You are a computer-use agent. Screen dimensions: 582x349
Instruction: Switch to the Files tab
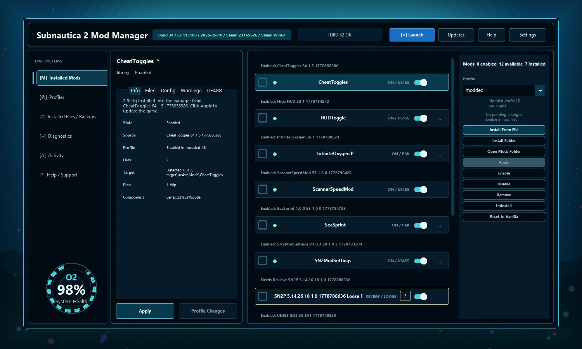pos(150,91)
